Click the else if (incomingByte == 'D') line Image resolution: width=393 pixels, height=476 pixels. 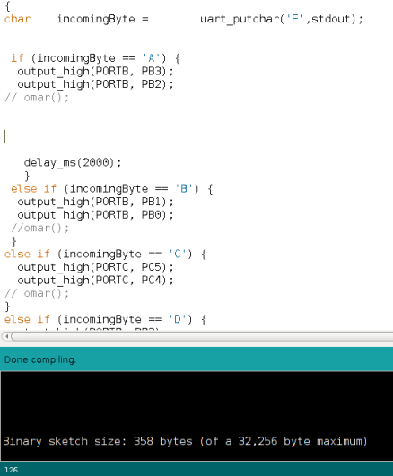[105, 319]
